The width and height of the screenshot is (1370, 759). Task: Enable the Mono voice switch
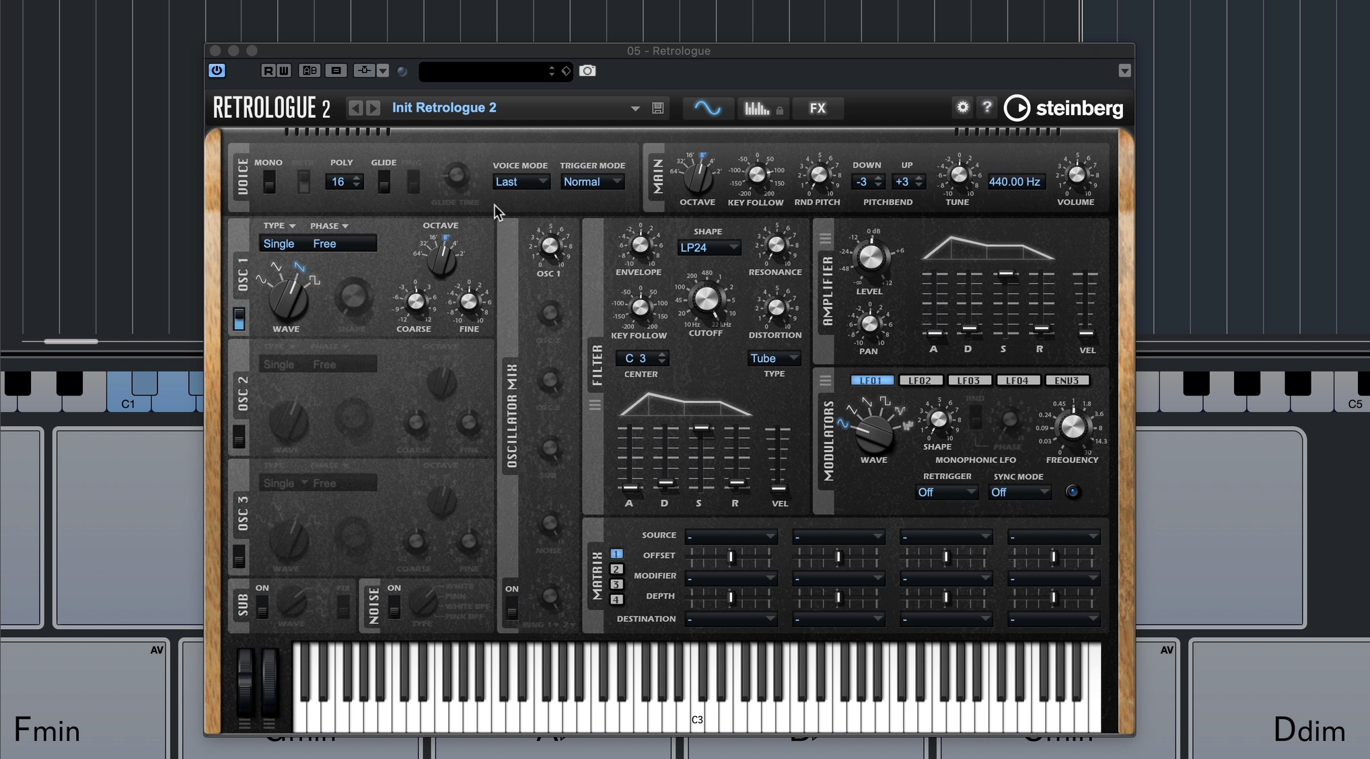tap(268, 182)
